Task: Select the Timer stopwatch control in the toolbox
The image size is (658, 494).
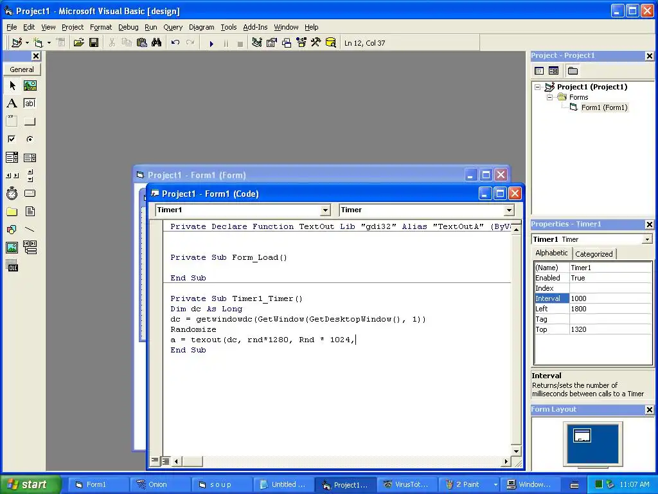Action: pos(12,193)
